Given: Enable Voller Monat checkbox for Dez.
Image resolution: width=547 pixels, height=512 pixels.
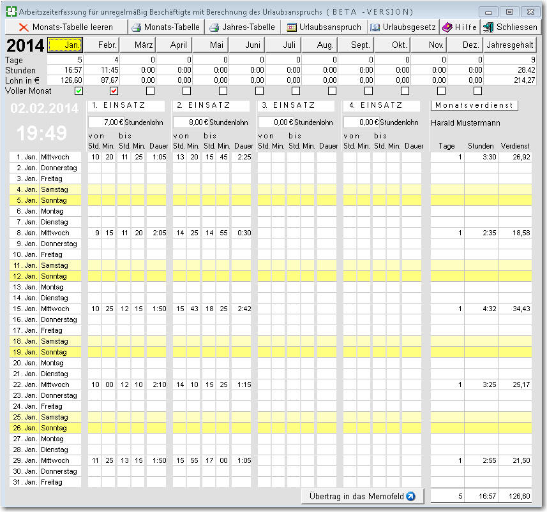Looking at the screenshot, I should [477, 91].
